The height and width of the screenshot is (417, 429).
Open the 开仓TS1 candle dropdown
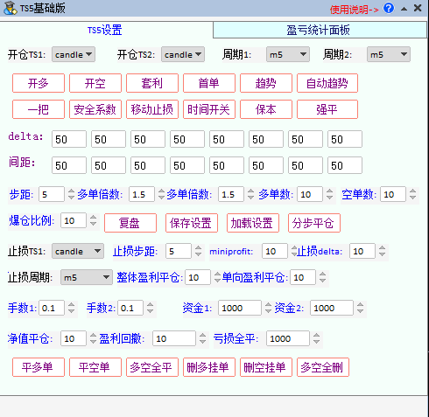(74, 54)
